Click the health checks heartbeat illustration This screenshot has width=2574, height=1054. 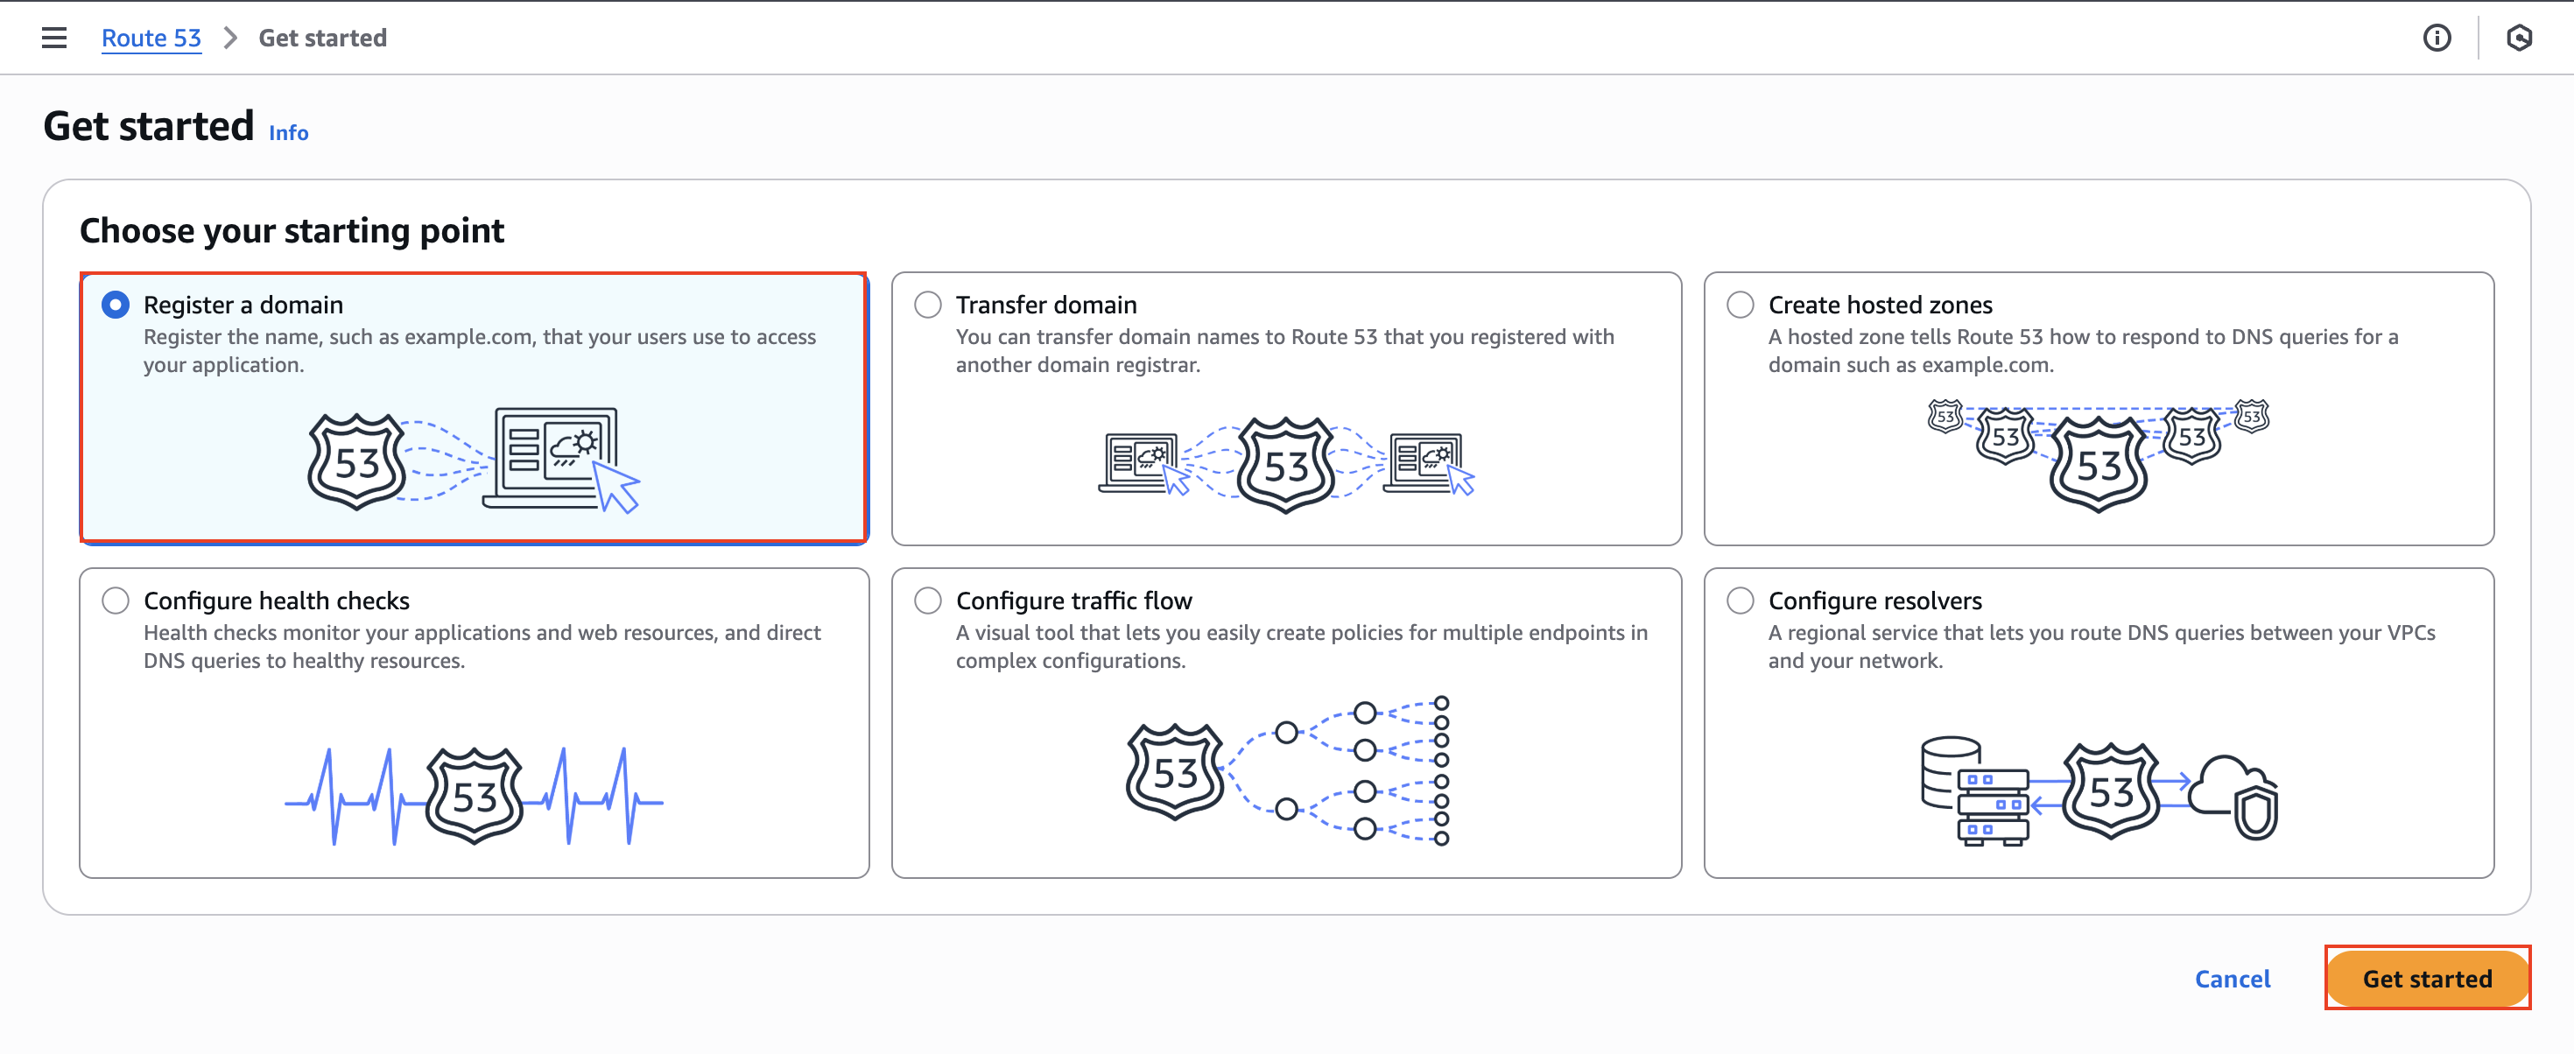click(474, 795)
